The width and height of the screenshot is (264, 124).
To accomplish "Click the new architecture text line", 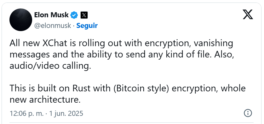I will click(45, 100).
